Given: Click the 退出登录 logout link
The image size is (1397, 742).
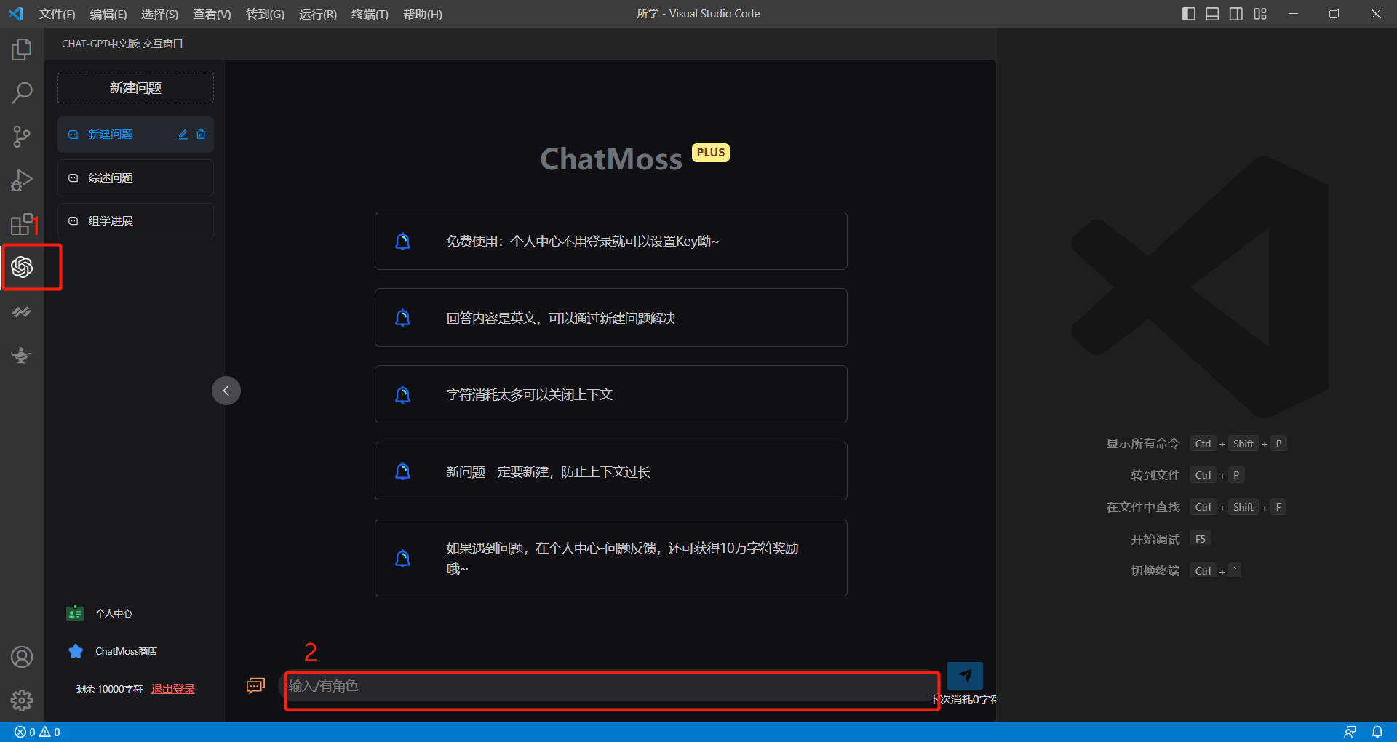Looking at the screenshot, I should click(173, 689).
